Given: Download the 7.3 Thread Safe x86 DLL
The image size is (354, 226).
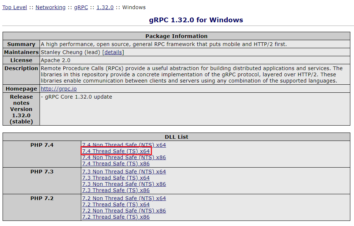Looking at the screenshot, I should click(116, 190).
